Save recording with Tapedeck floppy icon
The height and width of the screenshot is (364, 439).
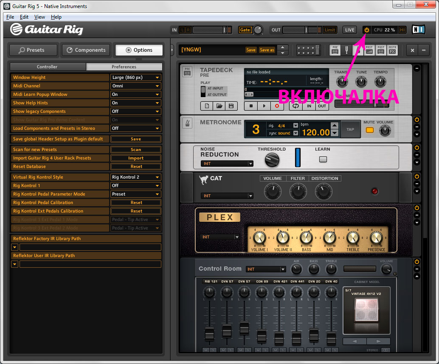click(231, 106)
